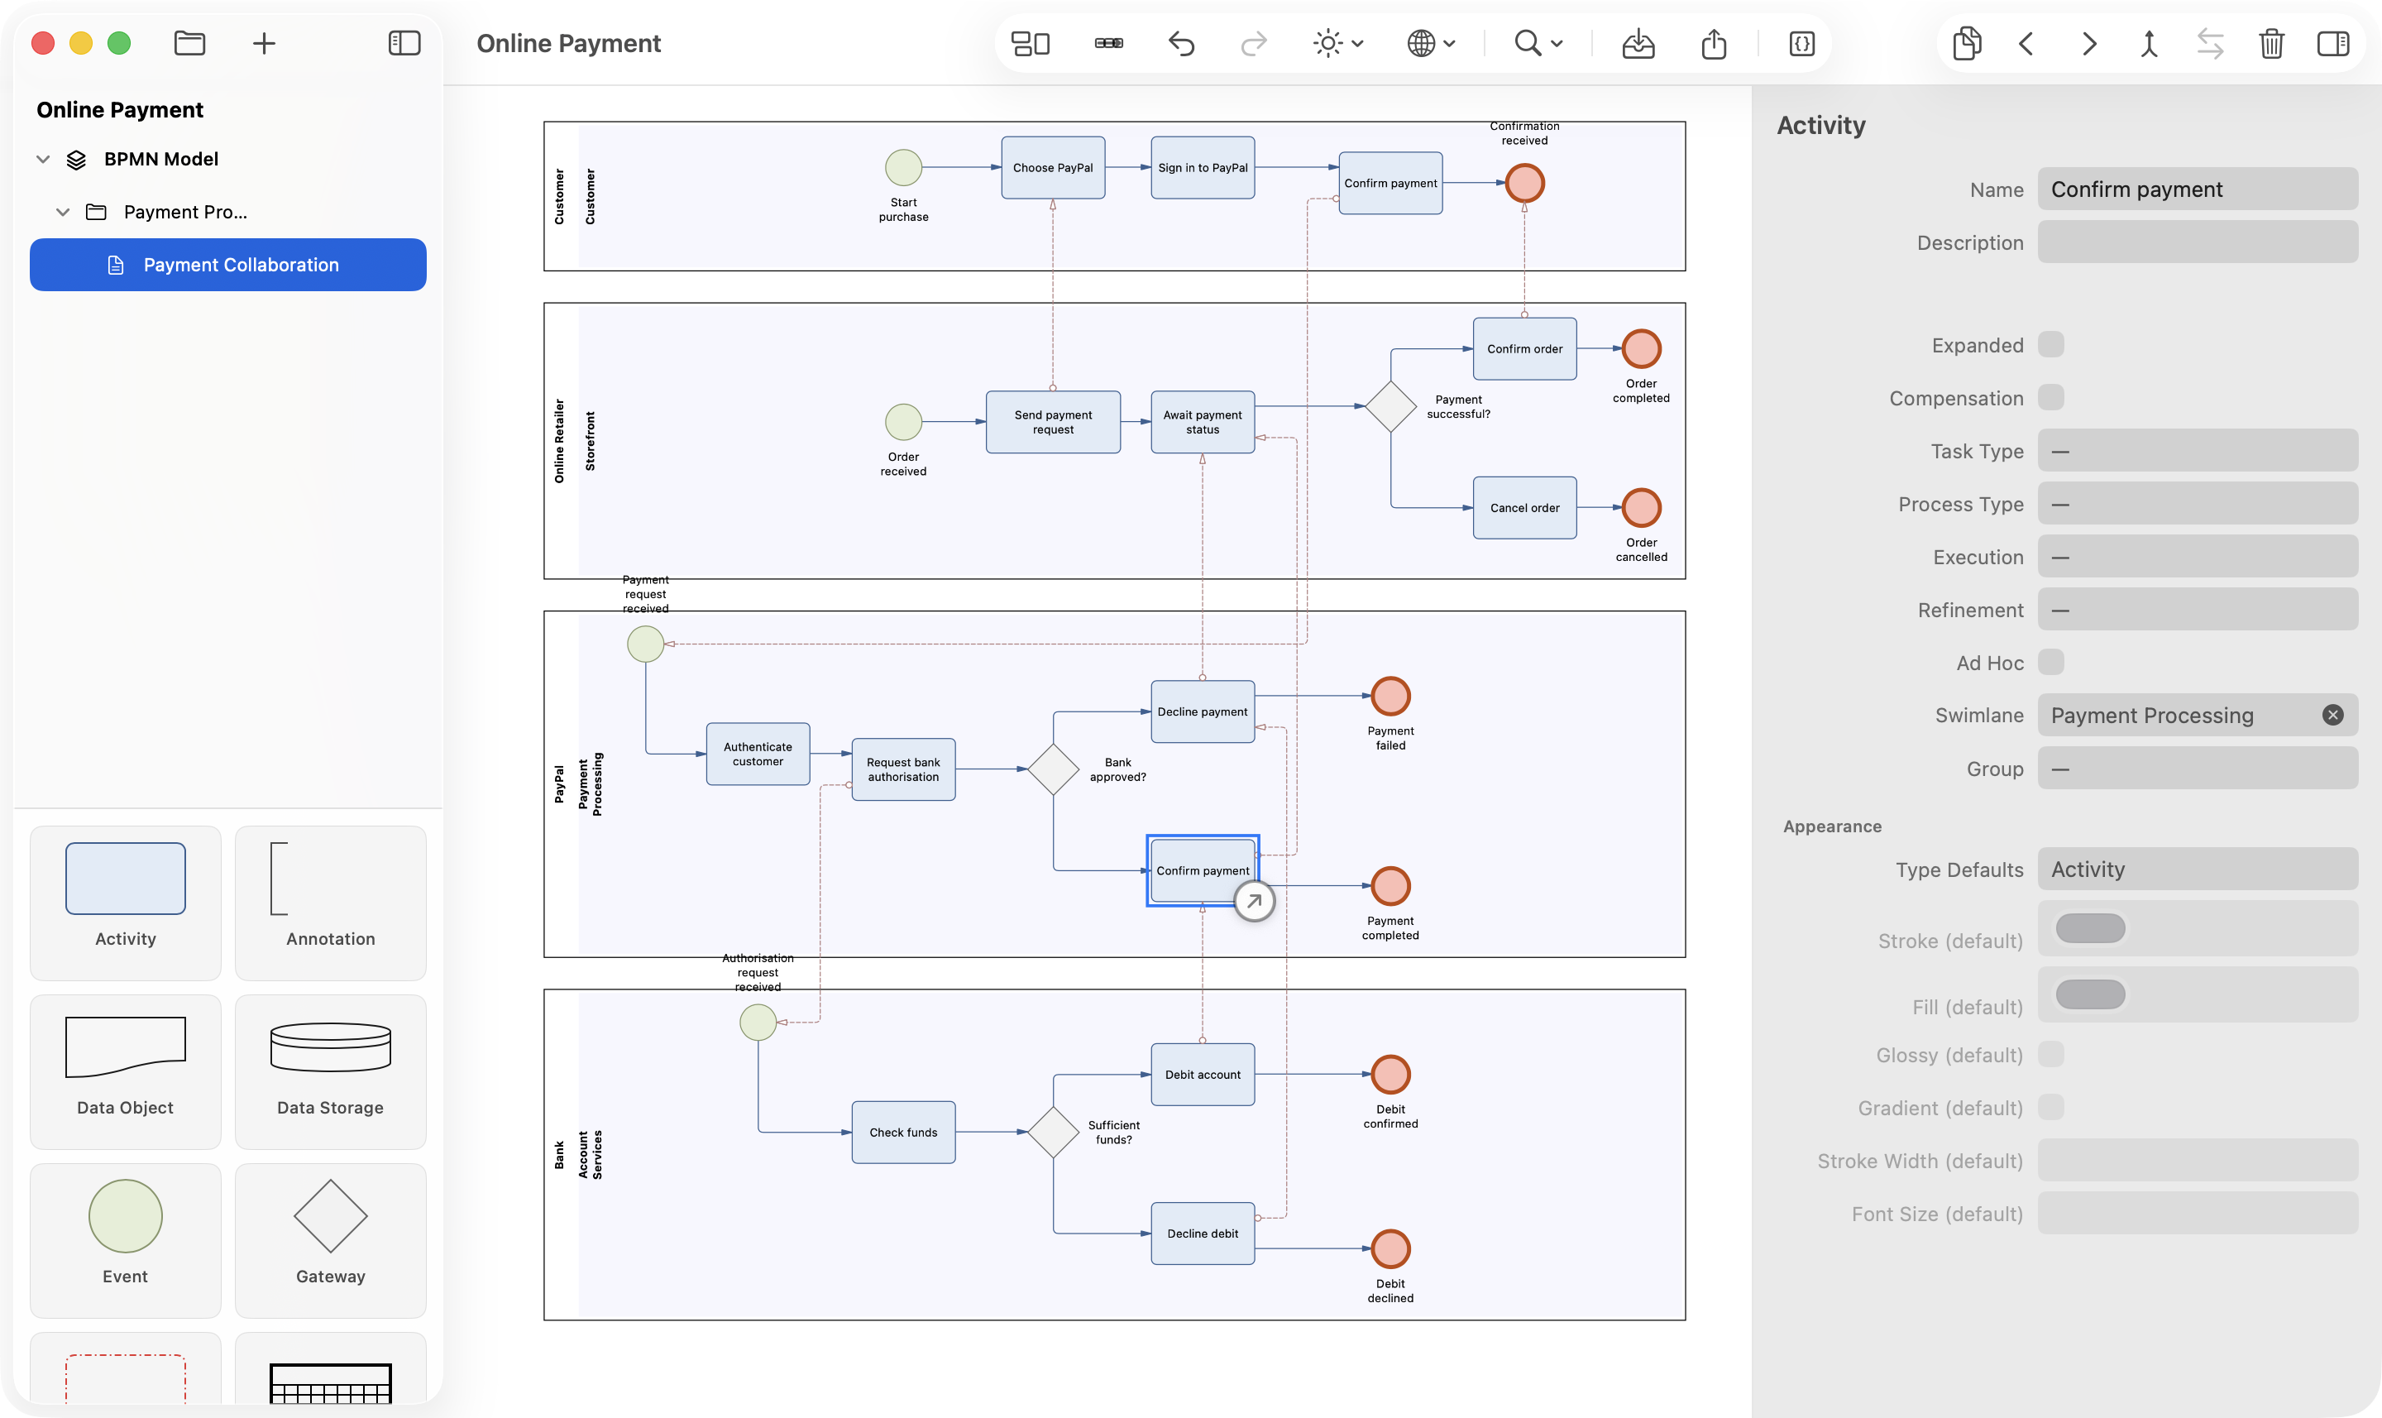Click the Description input field
The width and height of the screenshot is (2382, 1418).
(x=2197, y=242)
